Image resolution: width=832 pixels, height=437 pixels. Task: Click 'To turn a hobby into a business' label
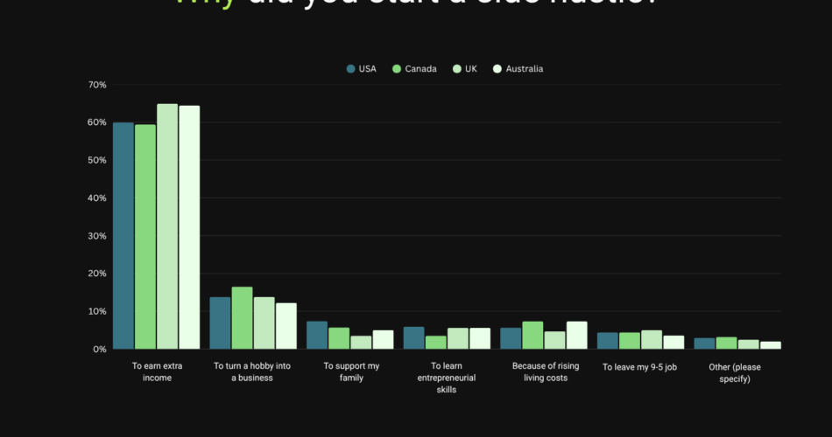[253, 372]
